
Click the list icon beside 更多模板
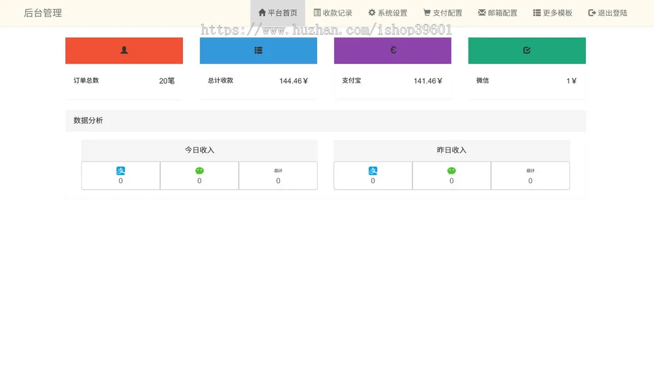click(x=537, y=13)
